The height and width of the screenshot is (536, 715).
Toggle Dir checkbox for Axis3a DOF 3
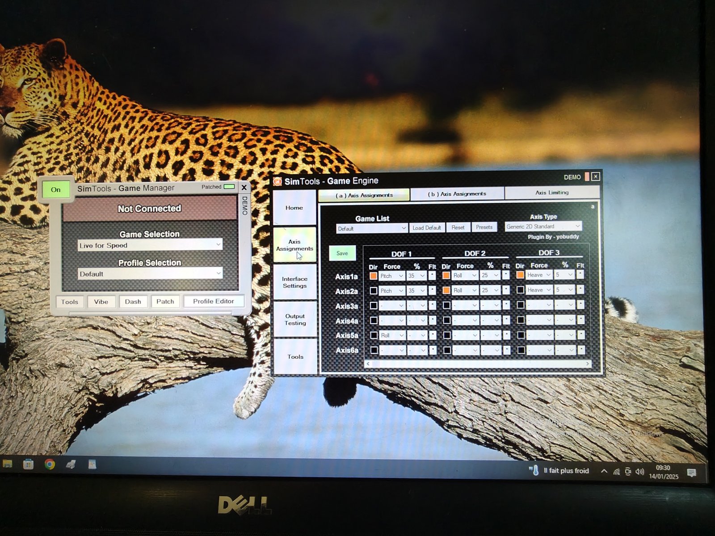coord(521,305)
